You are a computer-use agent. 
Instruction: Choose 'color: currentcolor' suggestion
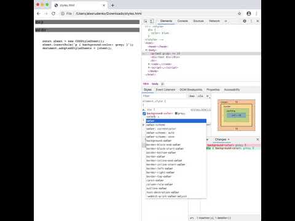click(176, 129)
